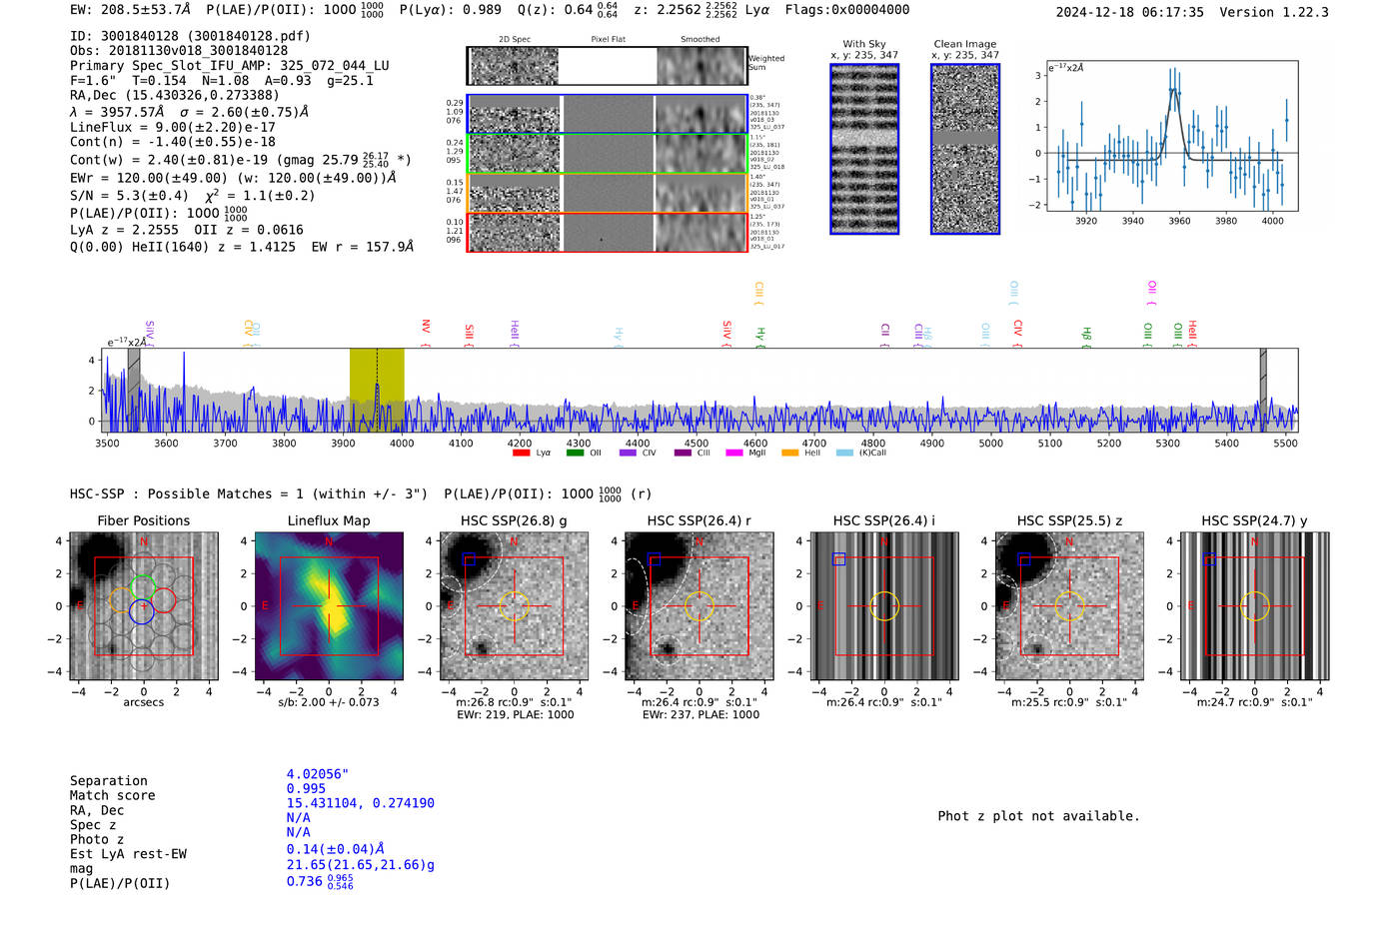Open the With Sky 2D image

864,150
